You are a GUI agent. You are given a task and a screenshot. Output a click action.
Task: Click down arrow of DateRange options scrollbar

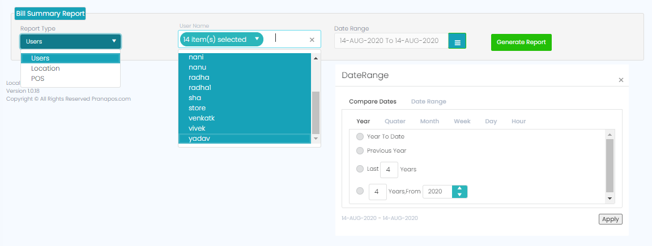610,198
